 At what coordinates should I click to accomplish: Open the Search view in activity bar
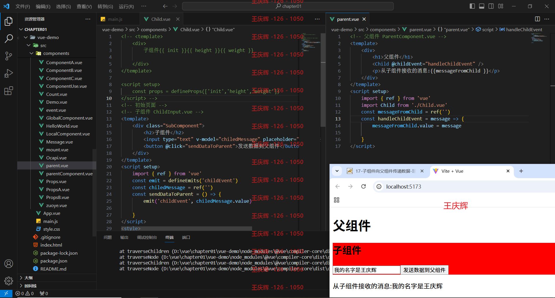click(x=9, y=38)
